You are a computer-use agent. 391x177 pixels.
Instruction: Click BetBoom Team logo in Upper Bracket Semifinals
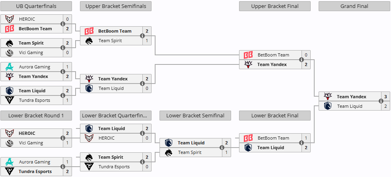point(89,31)
